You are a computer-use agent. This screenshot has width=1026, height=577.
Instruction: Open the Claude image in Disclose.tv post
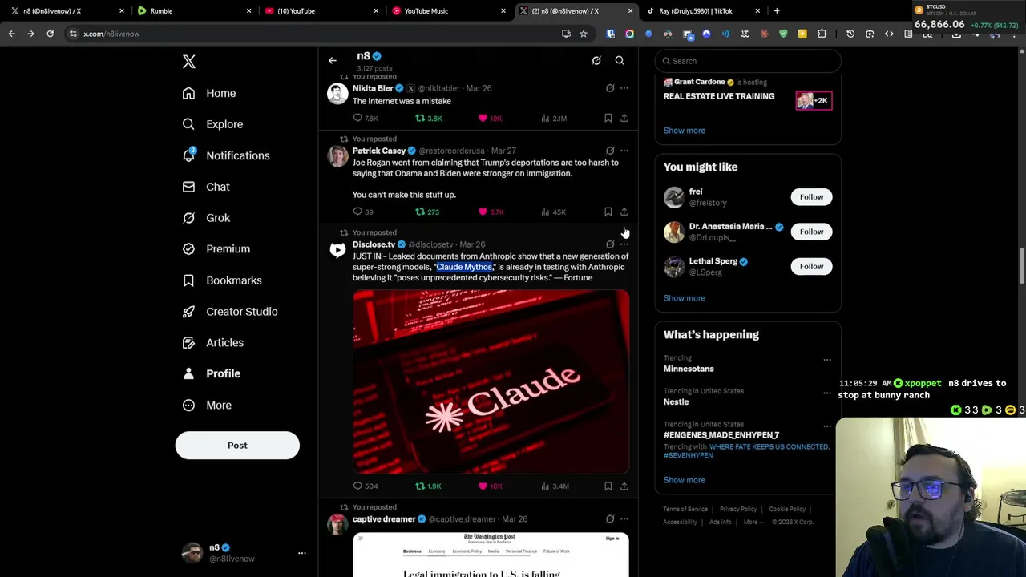pos(491,381)
